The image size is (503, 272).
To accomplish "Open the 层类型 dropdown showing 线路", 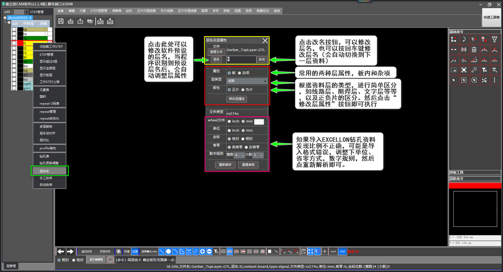I will (x=247, y=81).
